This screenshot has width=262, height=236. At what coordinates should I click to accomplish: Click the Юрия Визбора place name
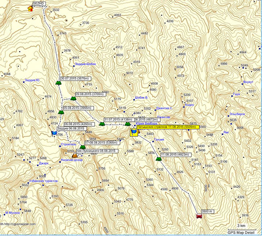tap(147, 123)
